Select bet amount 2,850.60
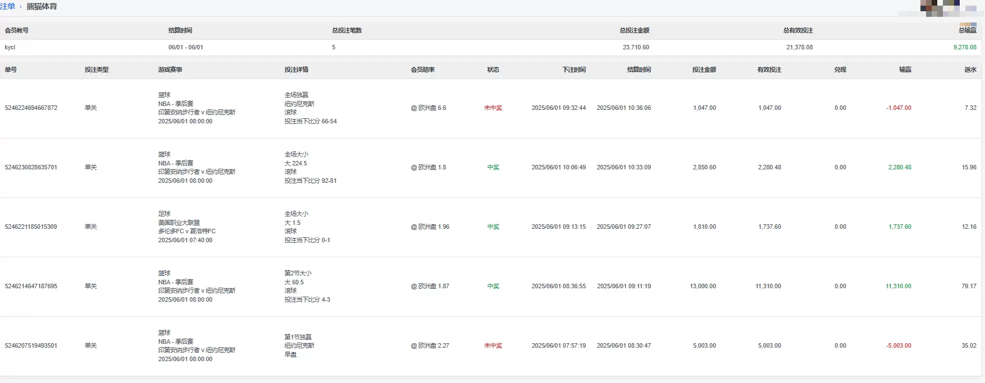This screenshot has height=383, width=985. 704,167
